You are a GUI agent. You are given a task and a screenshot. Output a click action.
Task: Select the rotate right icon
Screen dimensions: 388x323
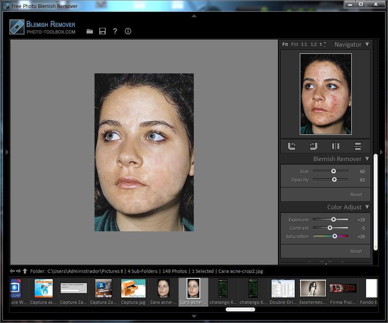(313, 146)
